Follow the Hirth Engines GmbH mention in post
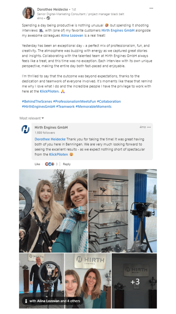176x314 pixels. [118, 30]
